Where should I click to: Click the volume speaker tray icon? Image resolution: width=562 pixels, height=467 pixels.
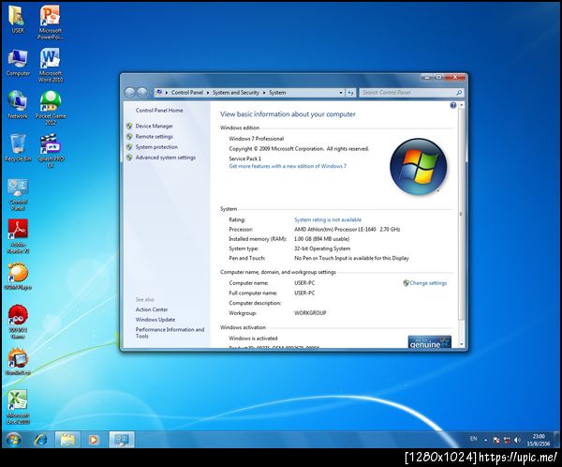click(x=517, y=440)
